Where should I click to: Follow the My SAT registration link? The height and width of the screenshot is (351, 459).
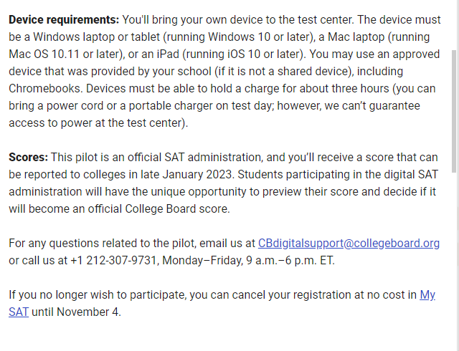coord(427,295)
